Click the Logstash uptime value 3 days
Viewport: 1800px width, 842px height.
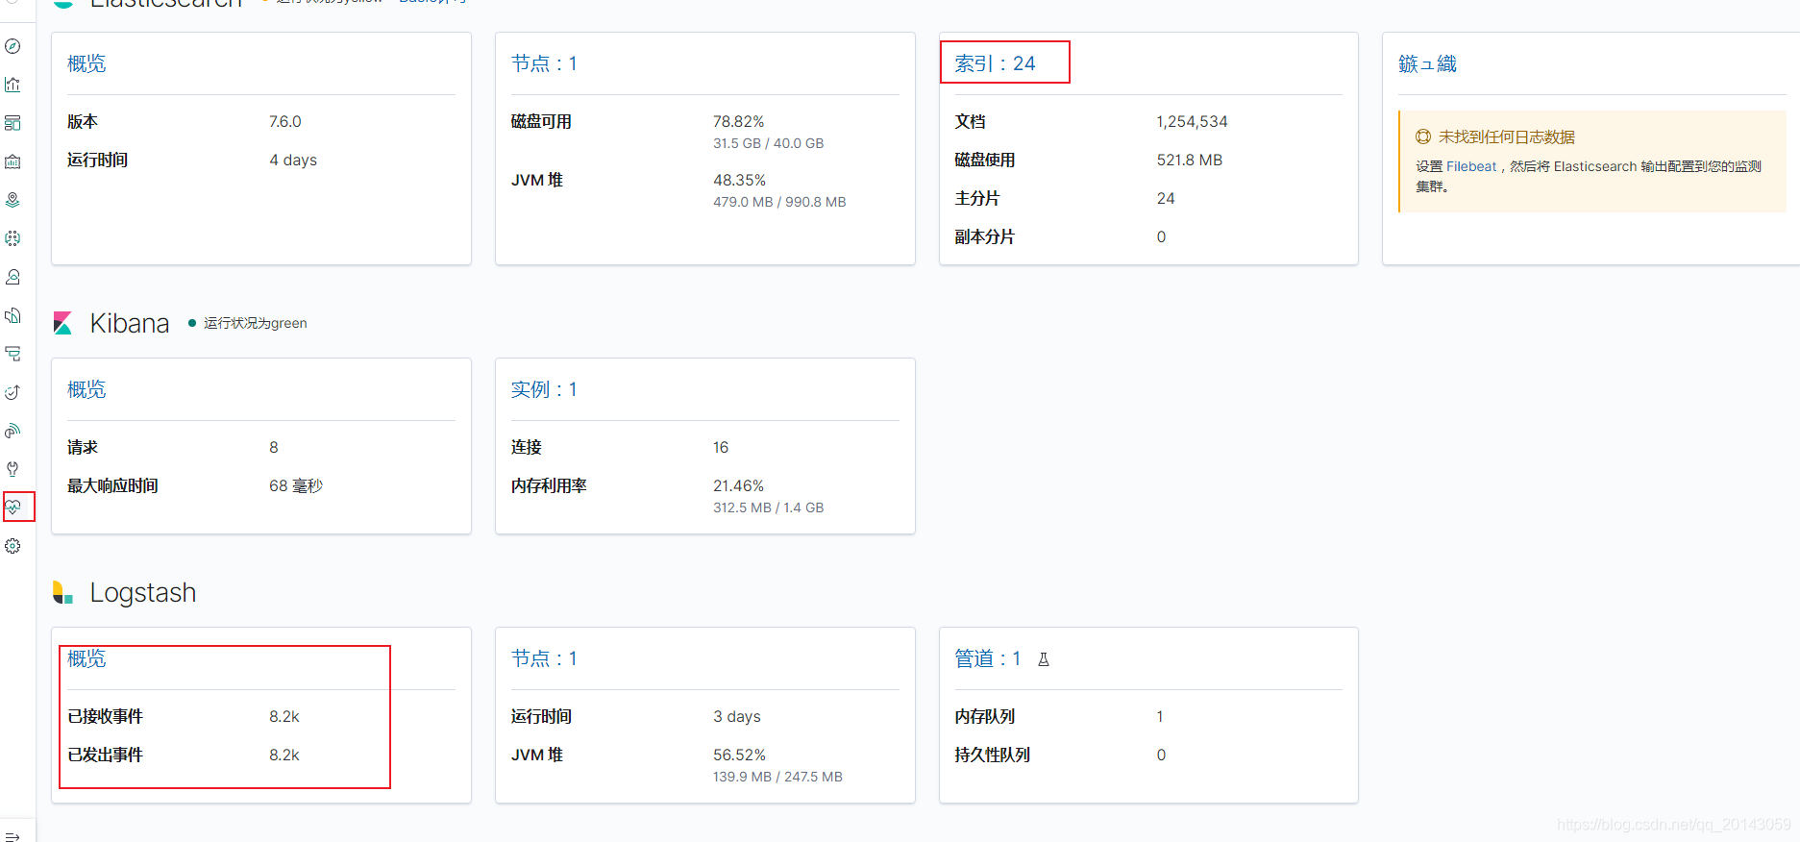click(x=737, y=717)
